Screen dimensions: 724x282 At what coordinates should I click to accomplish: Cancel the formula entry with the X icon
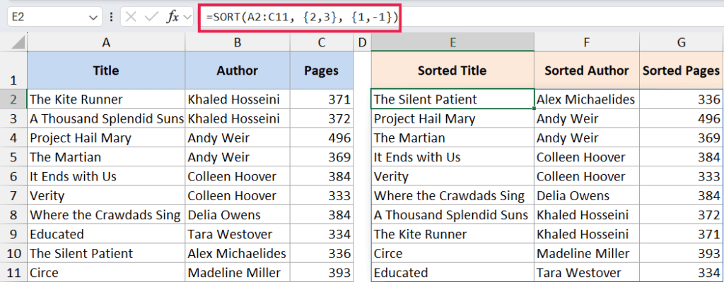[x=131, y=18]
